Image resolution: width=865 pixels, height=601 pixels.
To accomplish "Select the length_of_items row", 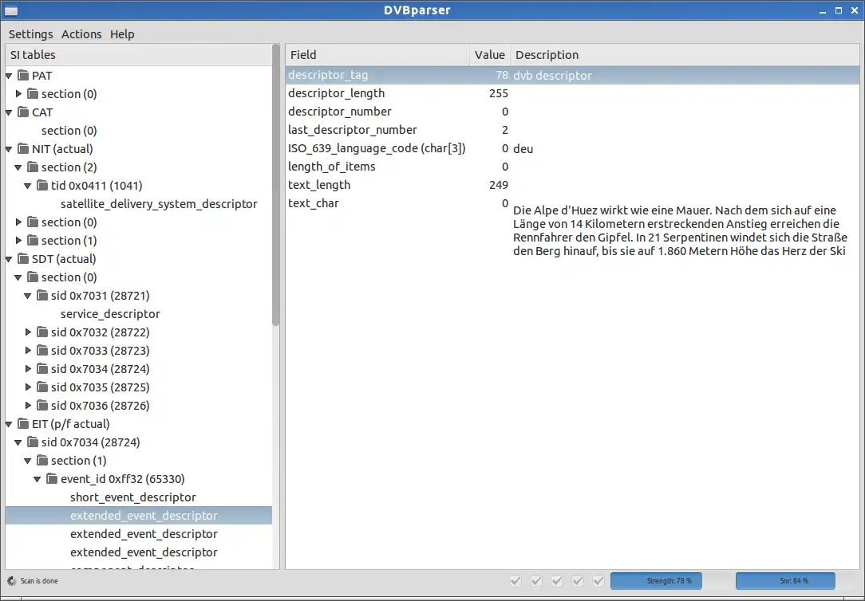I will [573, 167].
